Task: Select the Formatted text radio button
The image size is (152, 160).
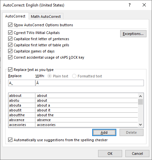Action: (74, 76)
